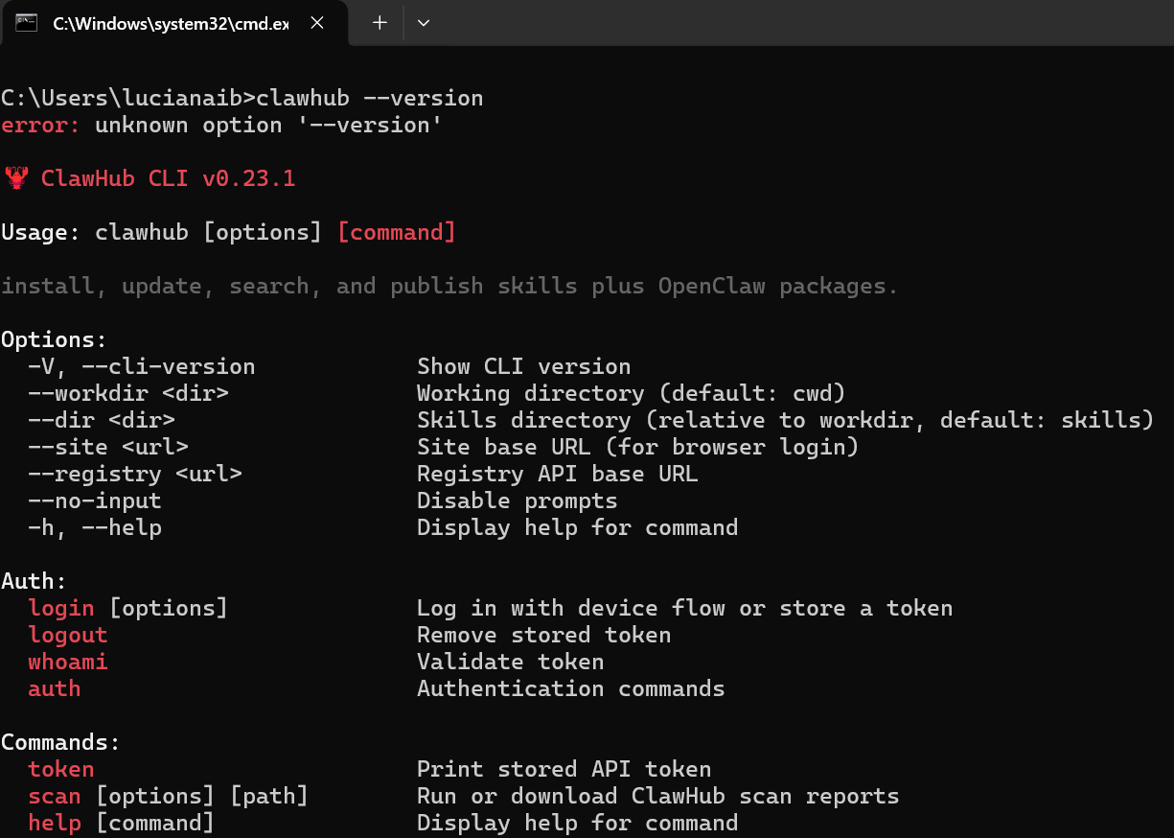This screenshot has width=1174, height=838.
Task: Click the red 'error:' label
Action: (41, 125)
